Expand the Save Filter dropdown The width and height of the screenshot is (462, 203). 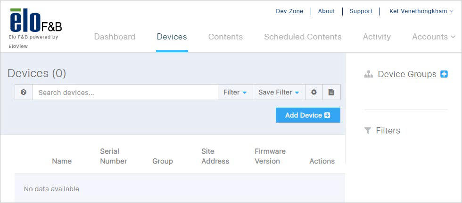click(x=279, y=92)
